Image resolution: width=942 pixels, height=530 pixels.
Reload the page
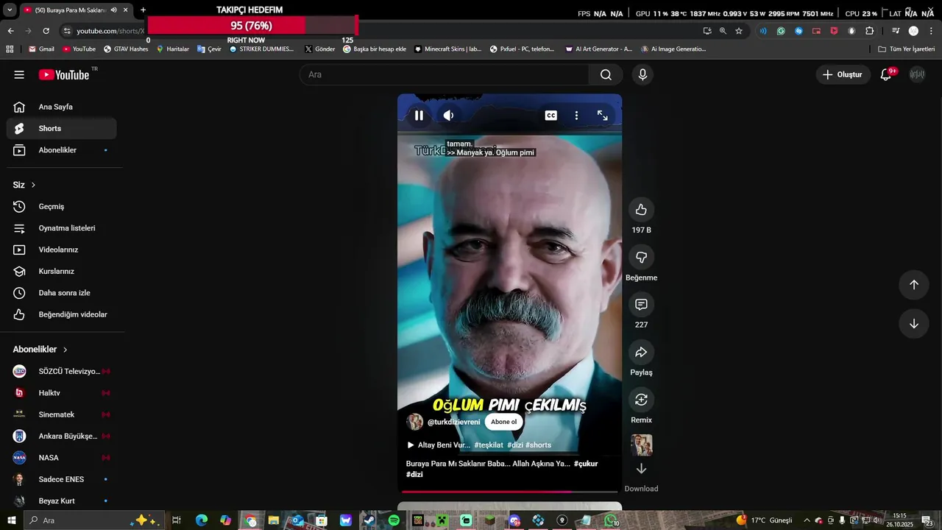[x=46, y=31]
